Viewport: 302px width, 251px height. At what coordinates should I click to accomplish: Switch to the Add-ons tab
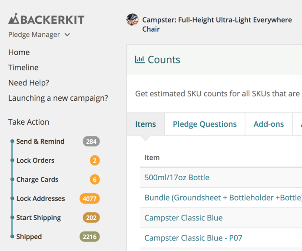coord(269,124)
